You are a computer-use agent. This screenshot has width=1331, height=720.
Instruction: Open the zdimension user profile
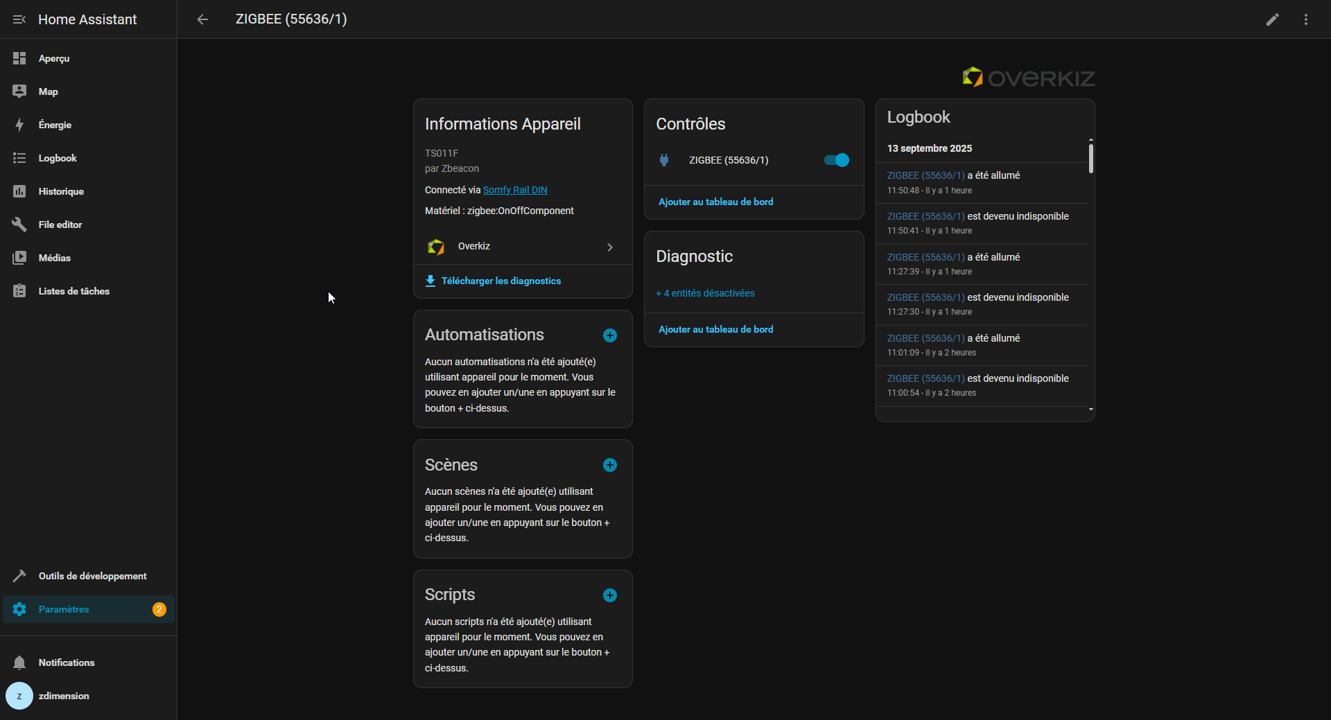(x=64, y=696)
